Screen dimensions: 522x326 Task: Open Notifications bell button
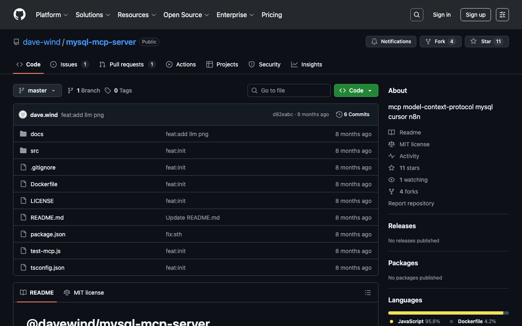pyautogui.click(x=391, y=42)
